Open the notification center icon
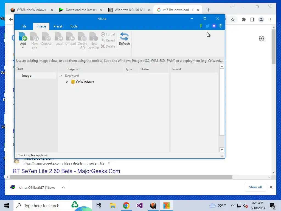281x211 pixels. 272,206
